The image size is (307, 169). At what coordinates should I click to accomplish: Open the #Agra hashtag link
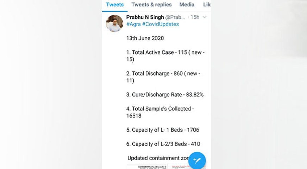pos(133,24)
